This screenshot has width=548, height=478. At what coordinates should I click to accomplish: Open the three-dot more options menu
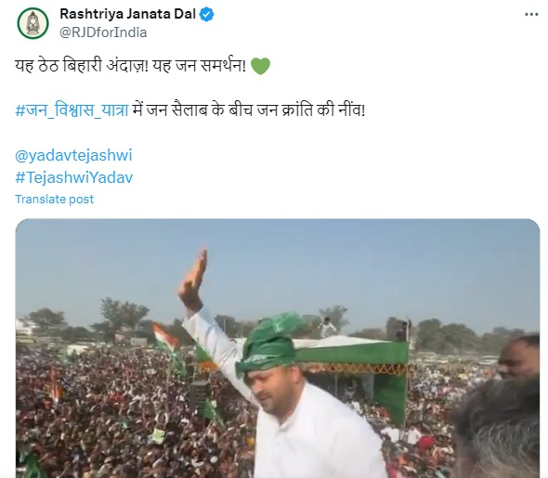pyautogui.click(x=531, y=14)
